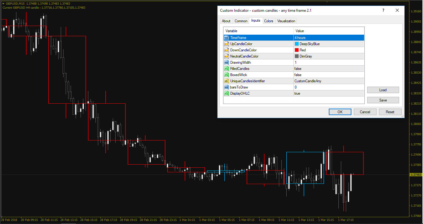Click the 1 Mar 17:15 time label
The image size is (423, 224).
(346, 220)
